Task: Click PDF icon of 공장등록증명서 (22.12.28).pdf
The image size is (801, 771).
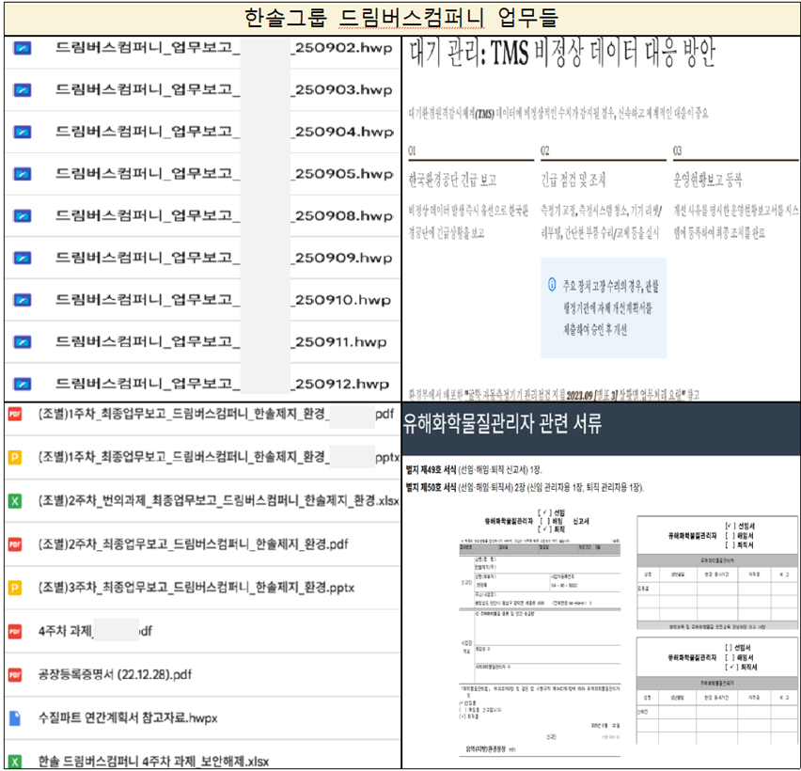Action: click(x=15, y=675)
